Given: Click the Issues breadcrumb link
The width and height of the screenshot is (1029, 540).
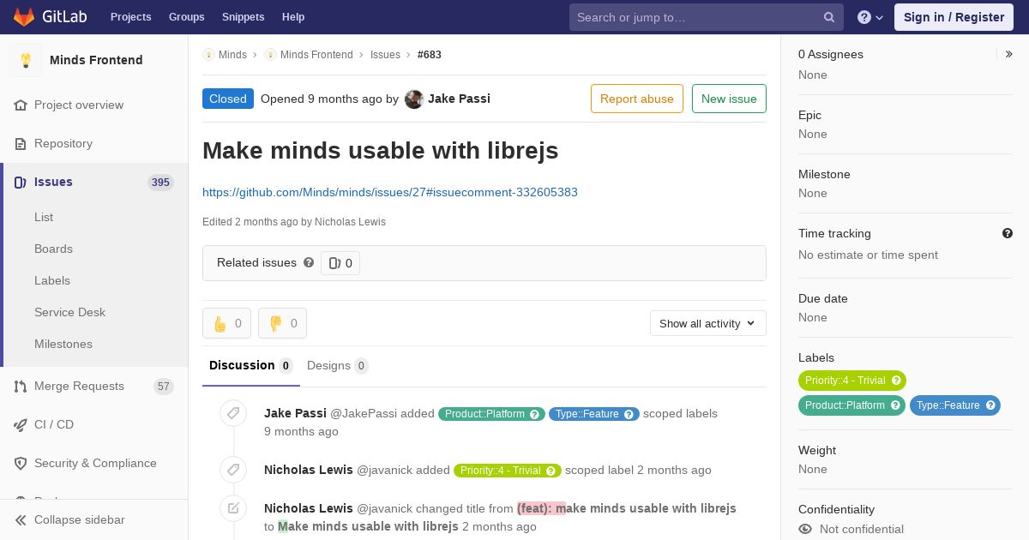Looking at the screenshot, I should tap(385, 55).
